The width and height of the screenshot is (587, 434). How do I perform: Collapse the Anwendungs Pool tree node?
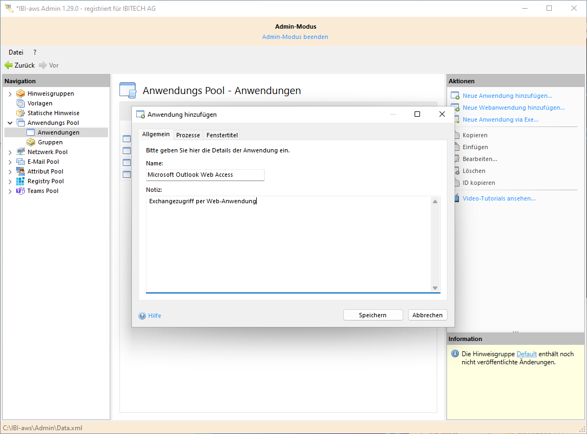pos(10,123)
